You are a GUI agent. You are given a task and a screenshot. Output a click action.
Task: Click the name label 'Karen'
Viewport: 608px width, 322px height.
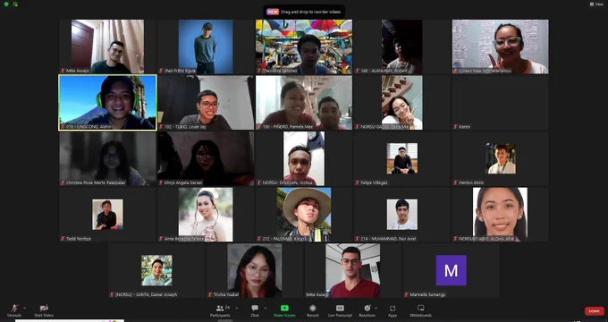click(x=465, y=127)
